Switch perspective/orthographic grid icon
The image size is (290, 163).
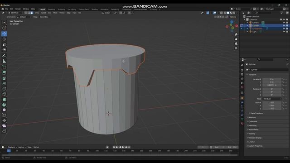[x=236, y=48]
